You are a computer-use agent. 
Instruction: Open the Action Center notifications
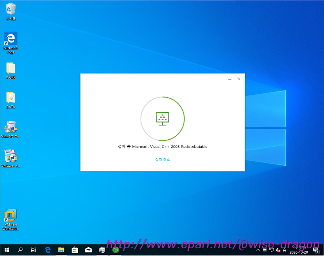click(x=316, y=250)
